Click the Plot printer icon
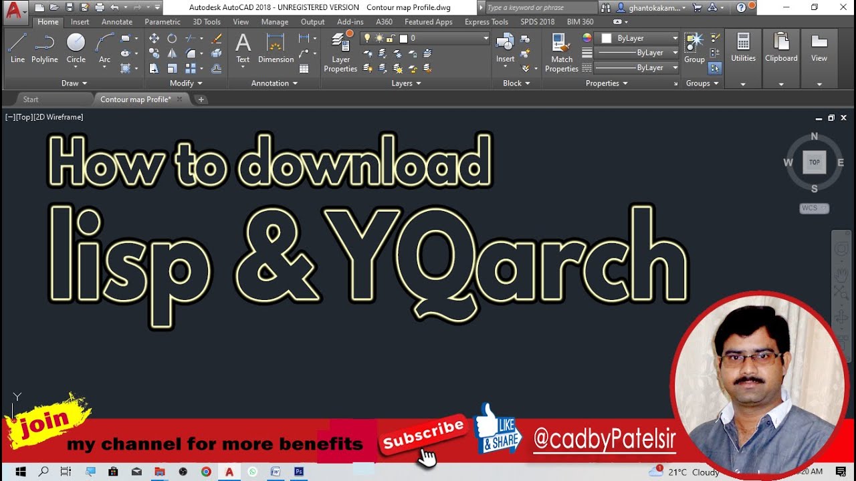The width and height of the screenshot is (856, 481). pyautogui.click(x=99, y=7)
